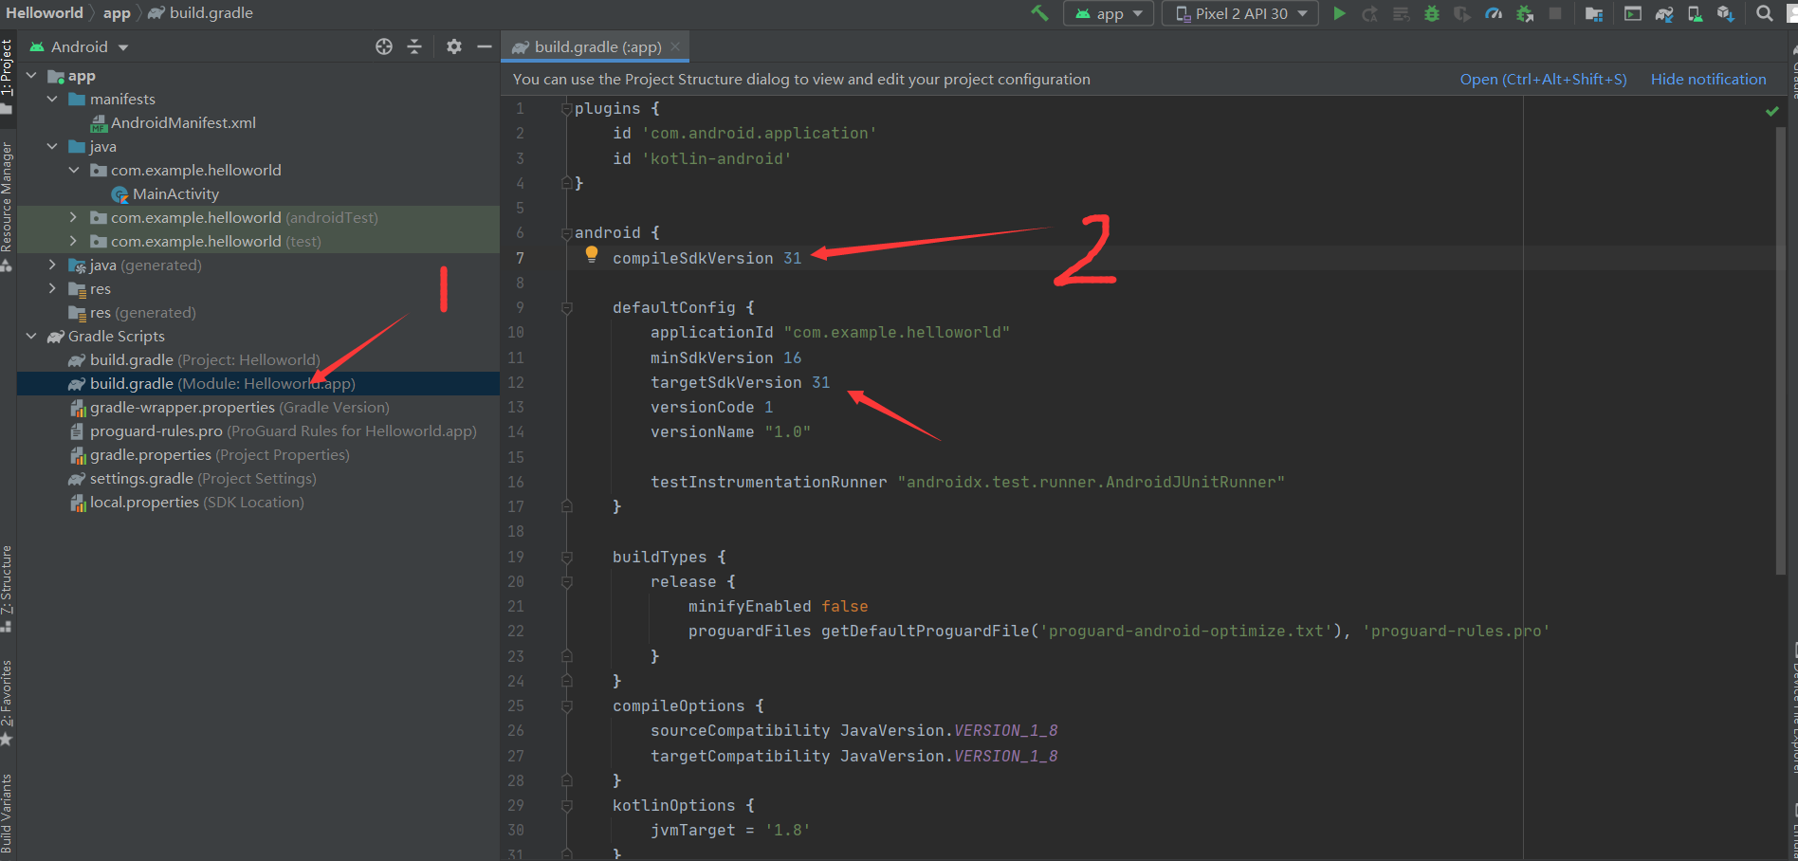Open the SDK Manager icon

pyautogui.click(x=1726, y=13)
